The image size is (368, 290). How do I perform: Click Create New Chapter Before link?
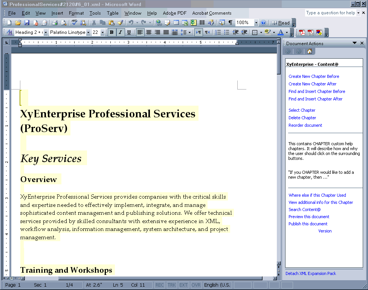(314, 76)
